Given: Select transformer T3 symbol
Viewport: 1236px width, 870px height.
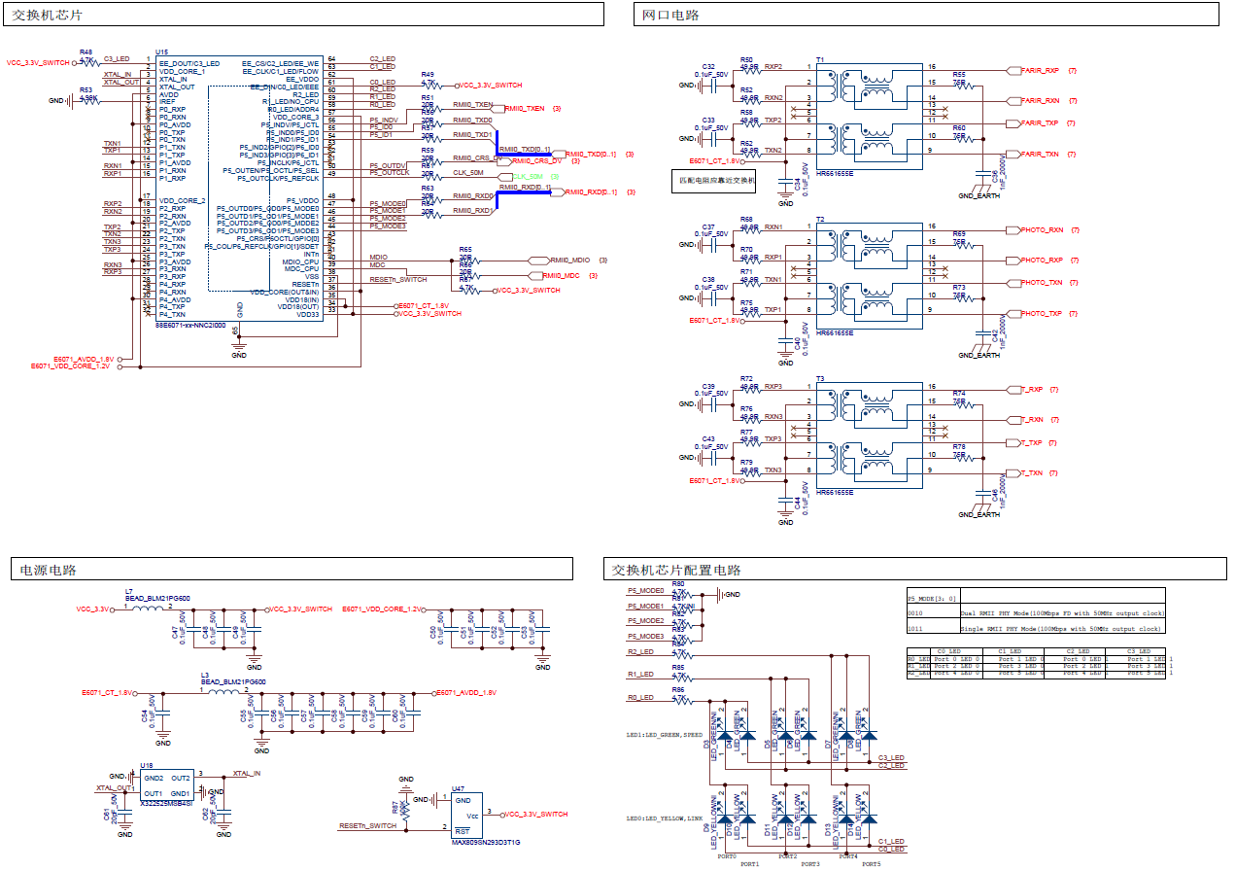Looking at the screenshot, I should click(870, 436).
